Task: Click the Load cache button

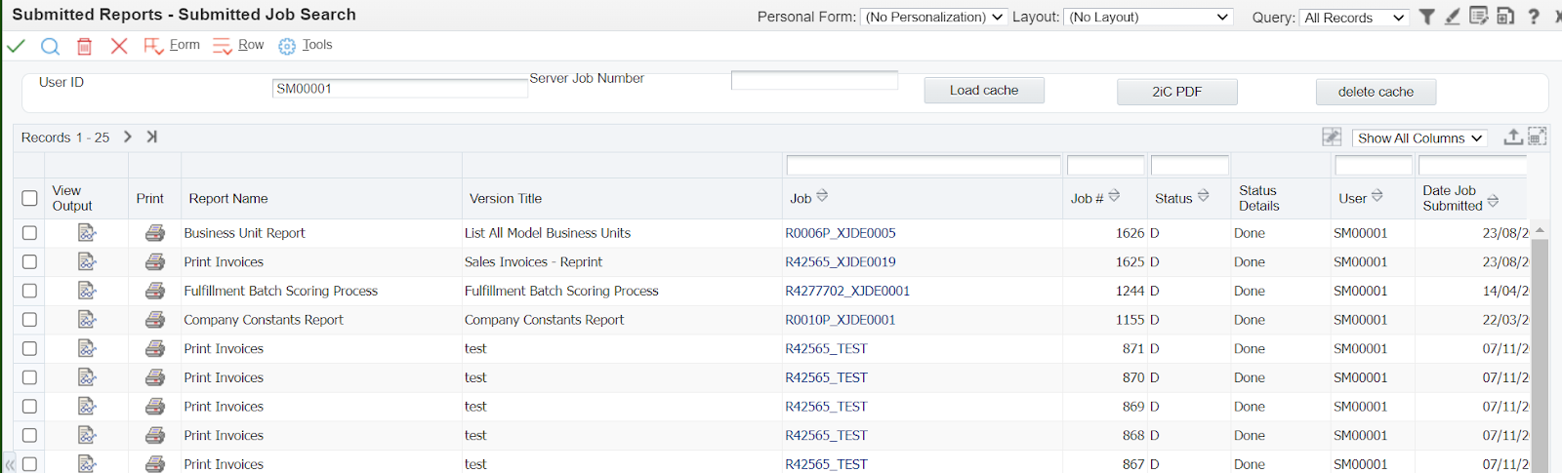Action: click(984, 90)
